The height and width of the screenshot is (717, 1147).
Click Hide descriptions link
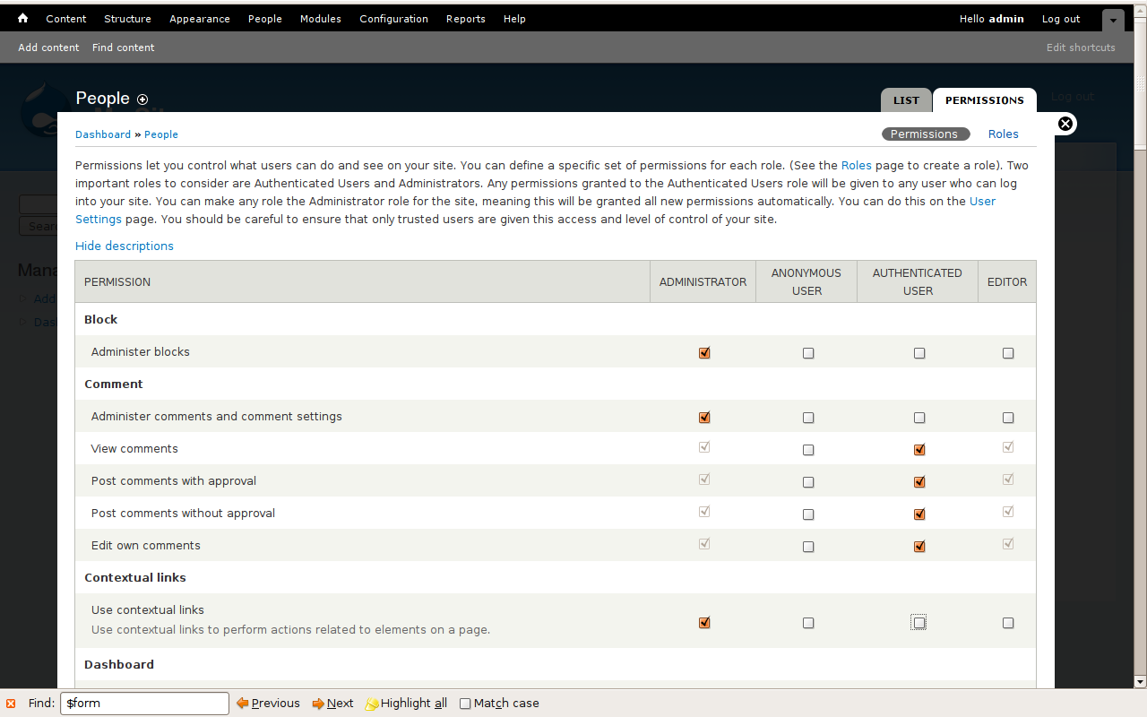[125, 246]
